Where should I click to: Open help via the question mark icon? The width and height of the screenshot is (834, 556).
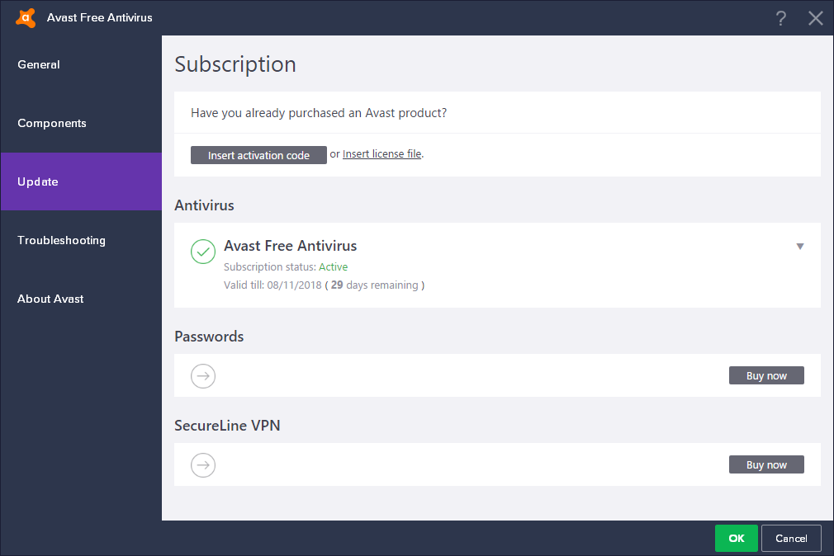780,18
